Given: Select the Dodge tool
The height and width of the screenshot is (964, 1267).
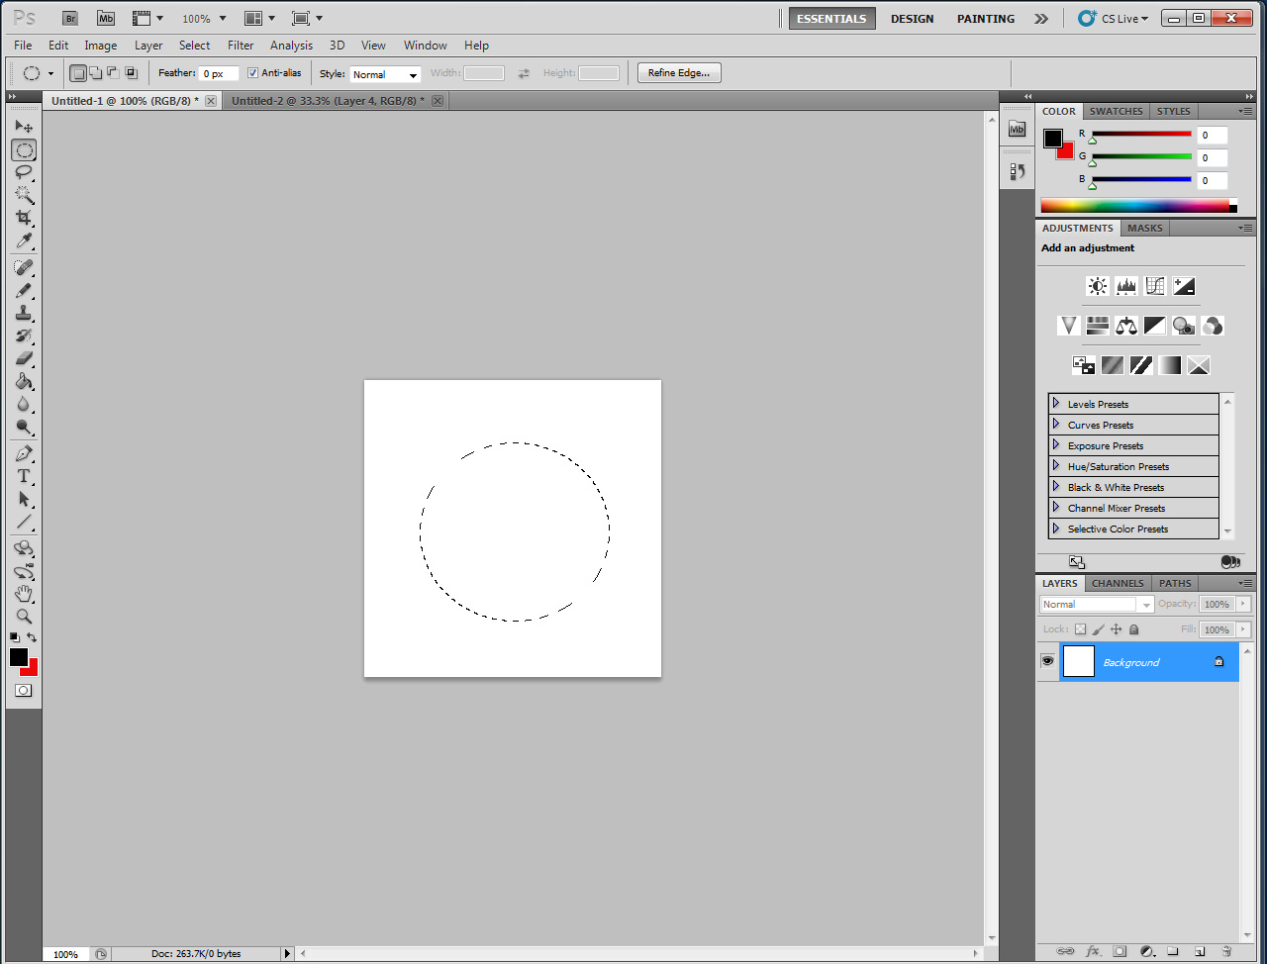Looking at the screenshot, I should (24, 427).
